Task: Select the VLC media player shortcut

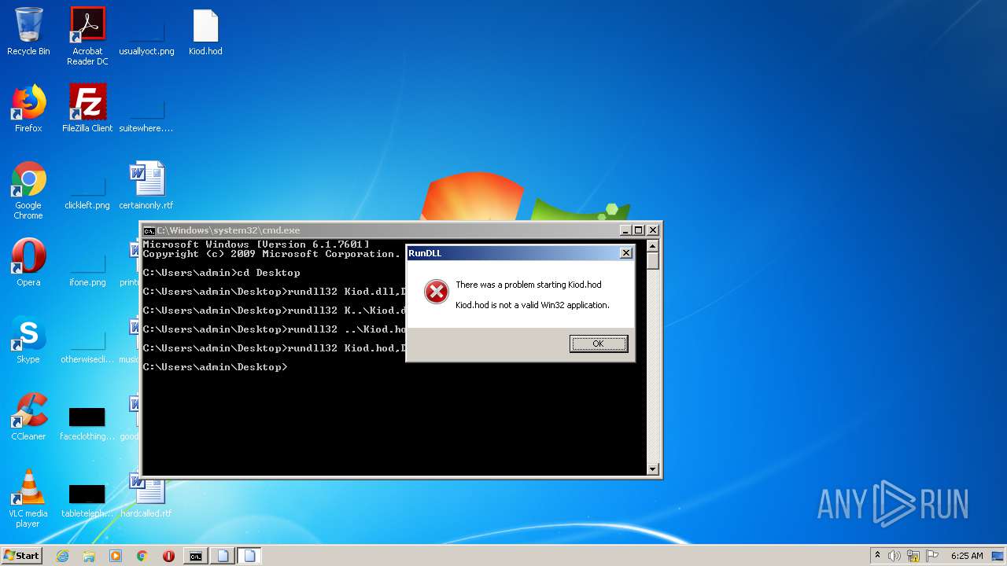Action: pos(28,499)
